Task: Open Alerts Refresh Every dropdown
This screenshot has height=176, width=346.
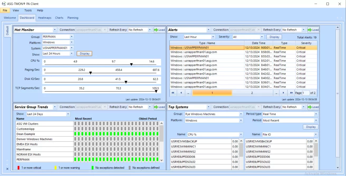Action: pyautogui.click(x=304, y=30)
